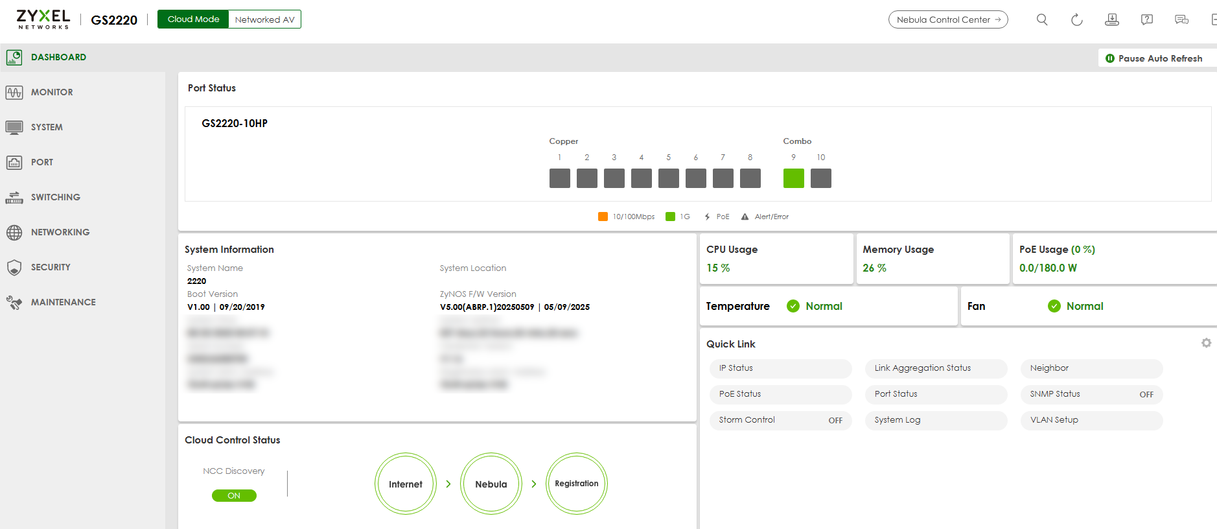Click the refresh circular arrow icon
Image resolution: width=1217 pixels, height=529 pixels.
point(1077,19)
